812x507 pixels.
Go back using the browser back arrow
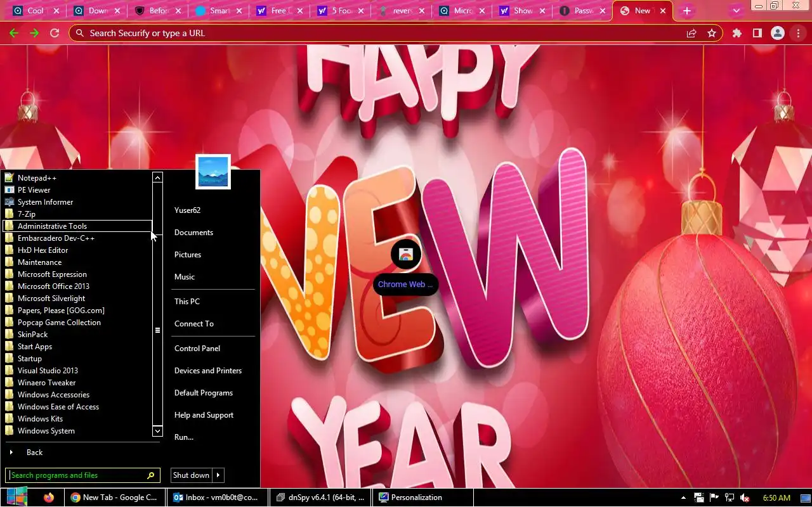13,33
